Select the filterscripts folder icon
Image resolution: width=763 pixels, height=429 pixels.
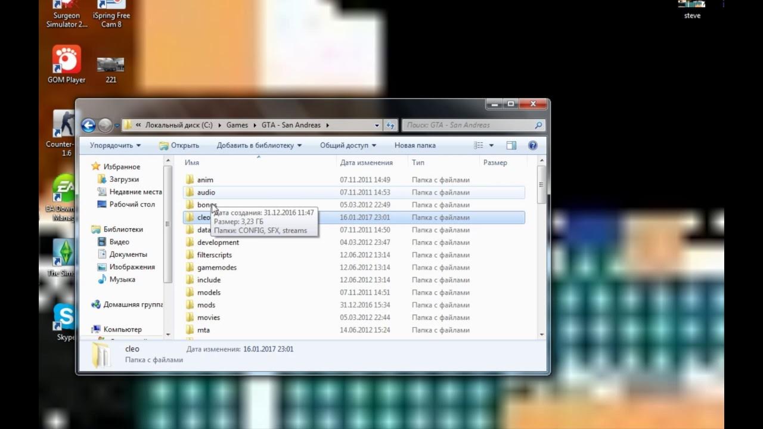[190, 255]
